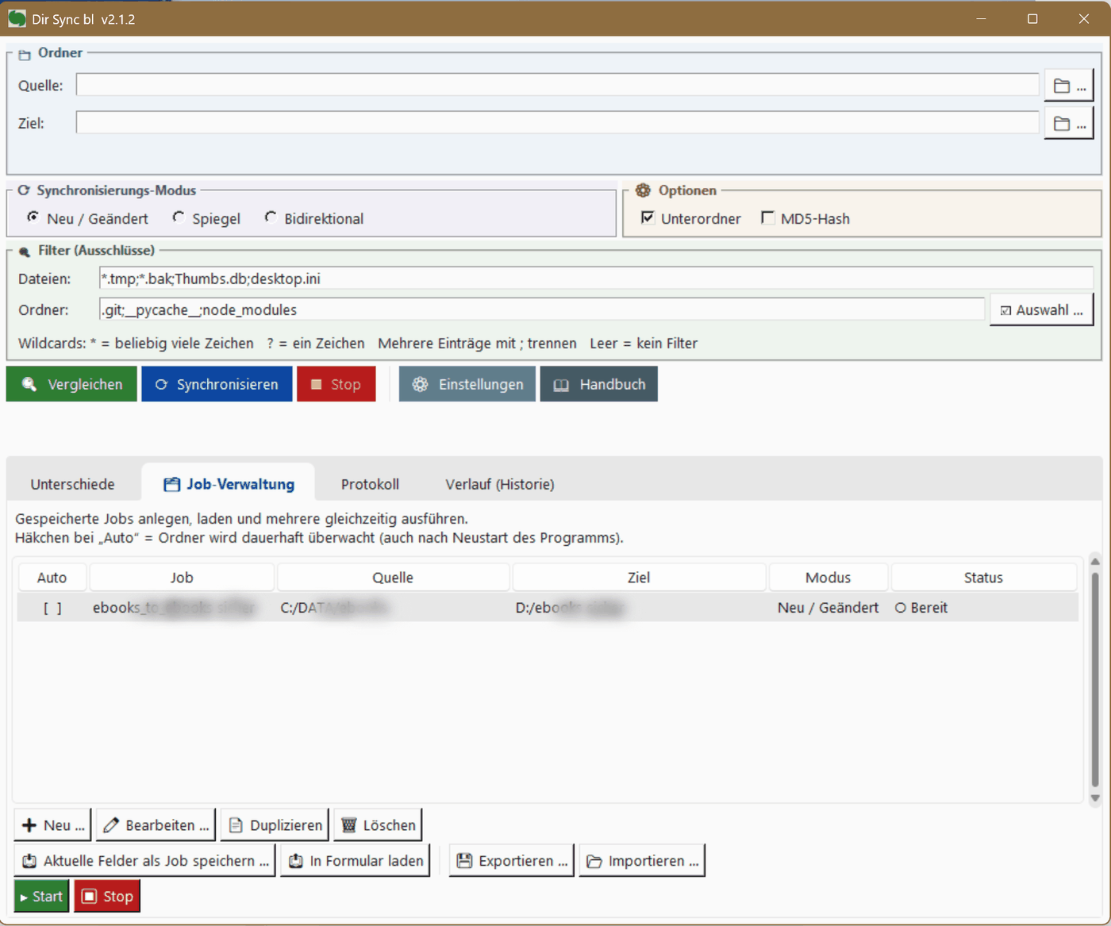Delete the job with Löschen

(378, 825)
